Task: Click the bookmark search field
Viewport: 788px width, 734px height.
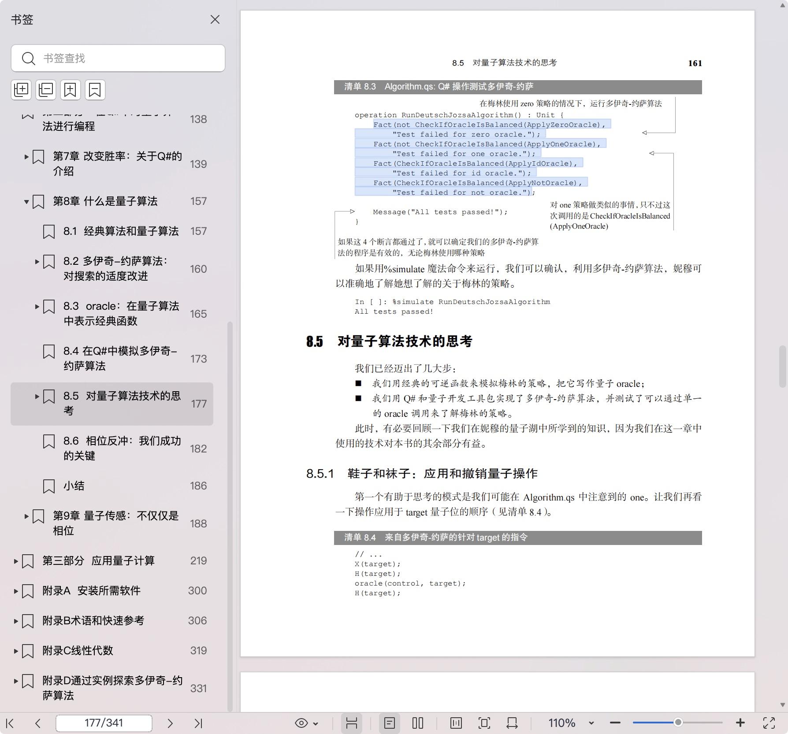Action: tap(118, 58)
